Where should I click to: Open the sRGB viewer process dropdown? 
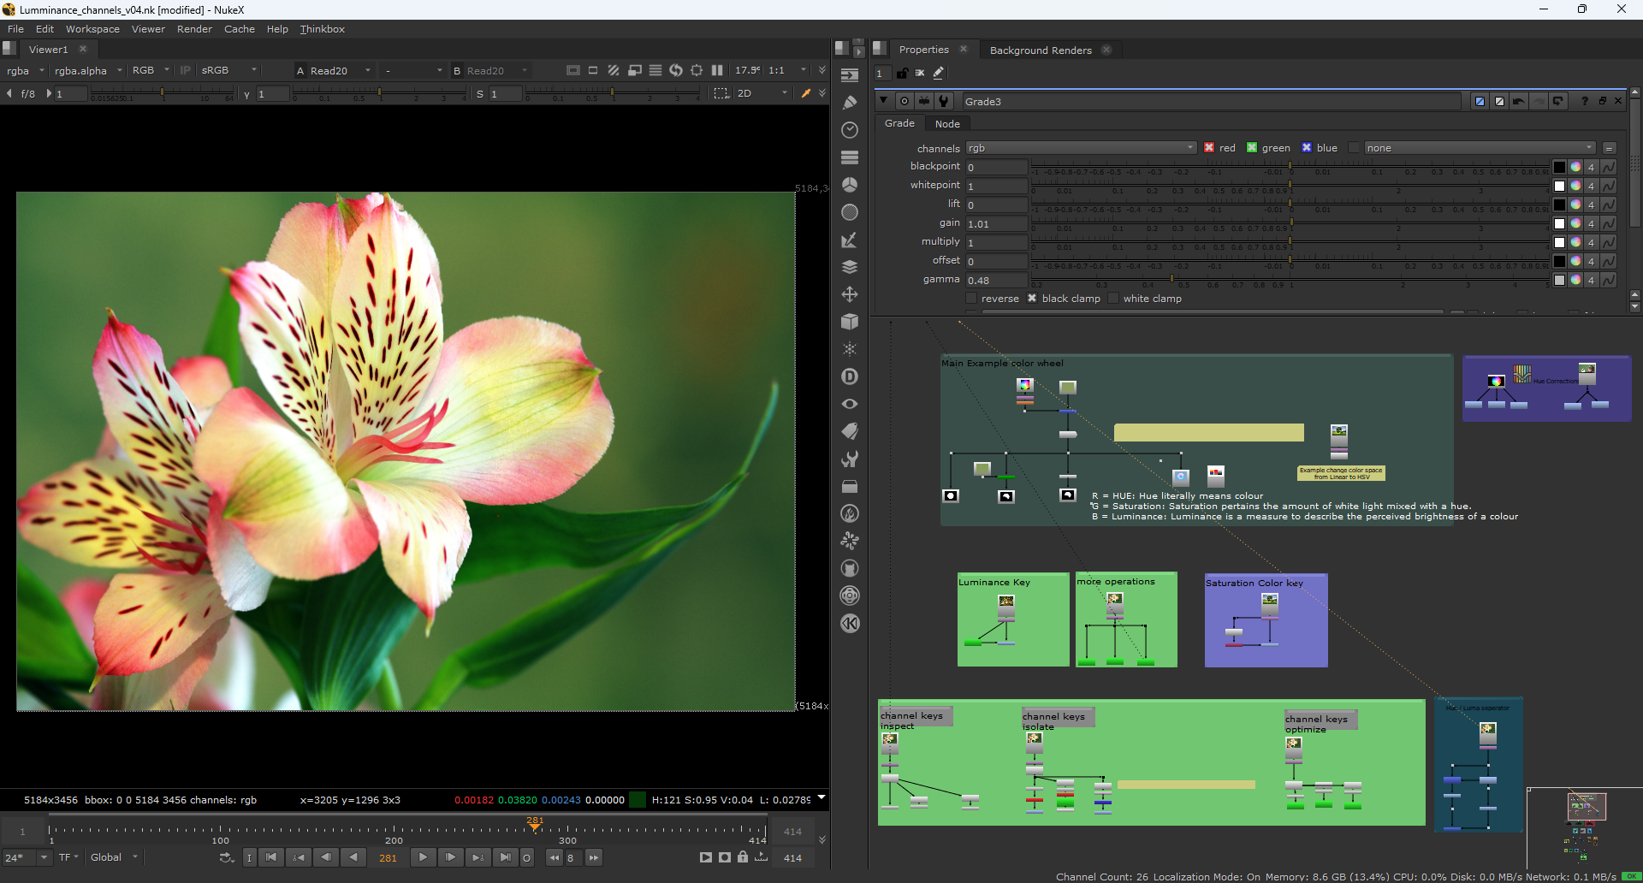coord(228,70)
